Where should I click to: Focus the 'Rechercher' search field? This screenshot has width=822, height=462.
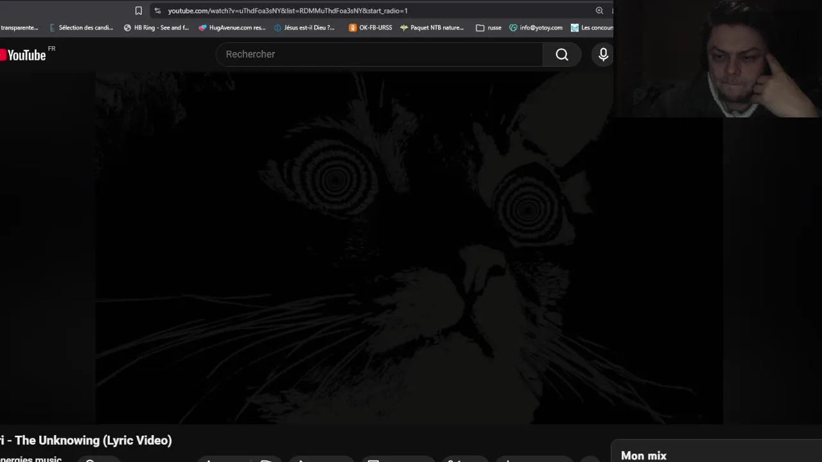click(x=380, y=55)
